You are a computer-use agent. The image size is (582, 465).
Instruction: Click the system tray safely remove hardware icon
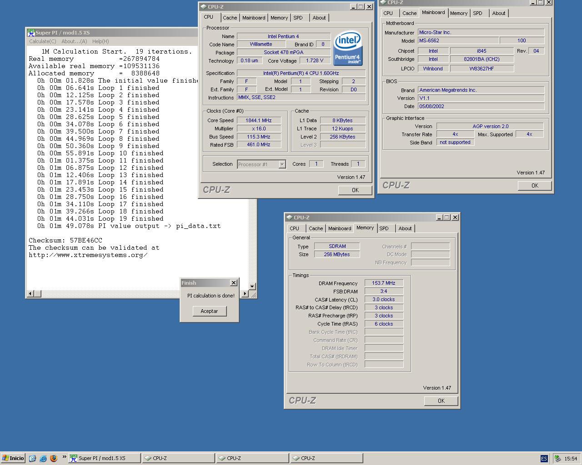point(557,459)
